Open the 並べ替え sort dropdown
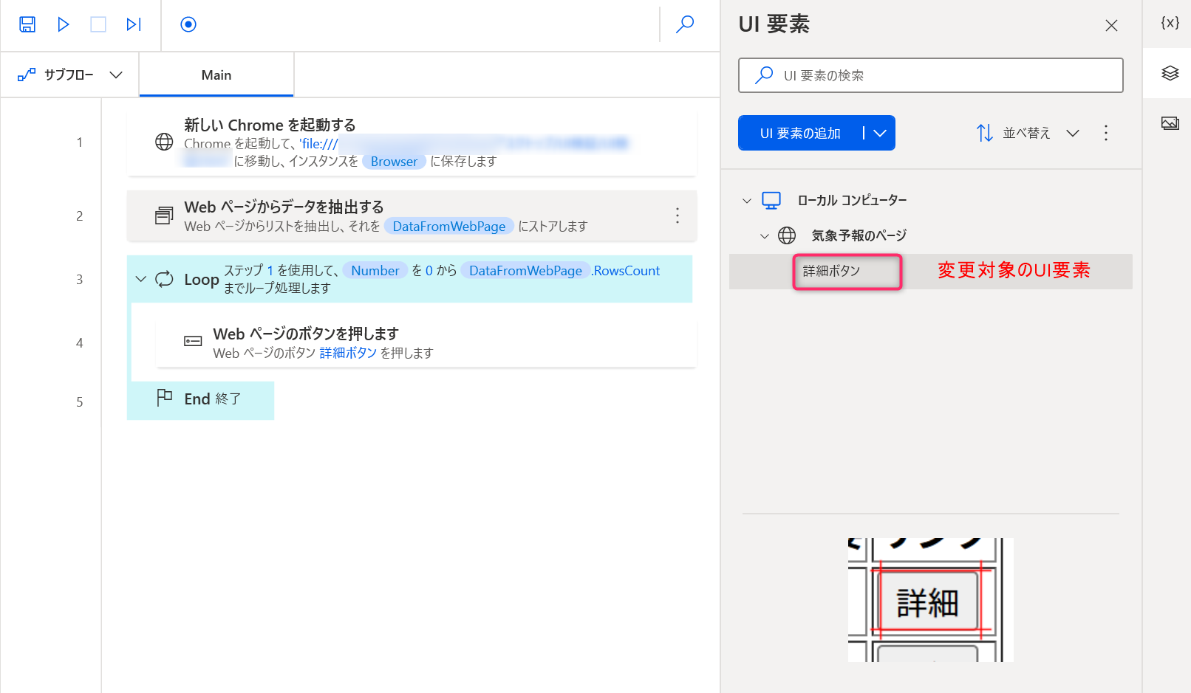 [1028, 133]
